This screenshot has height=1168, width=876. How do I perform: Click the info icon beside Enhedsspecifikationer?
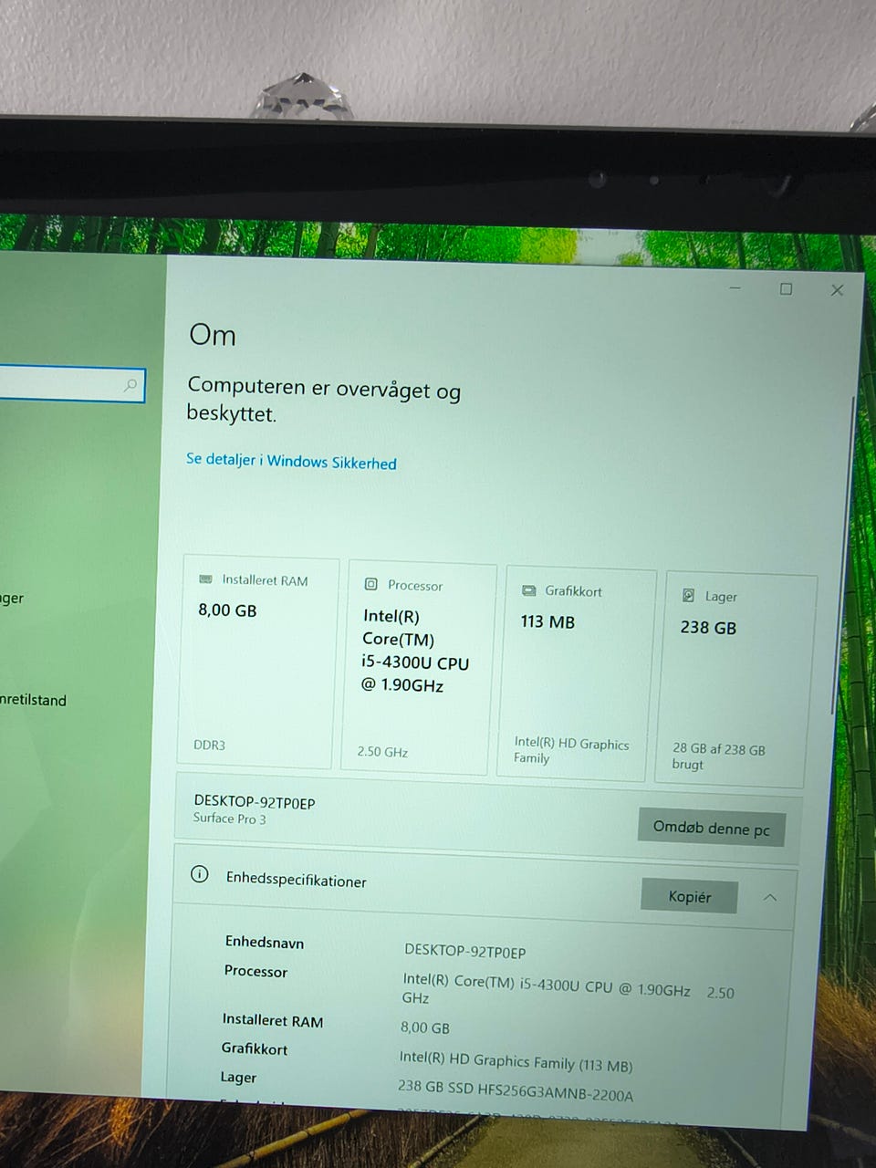199,874
